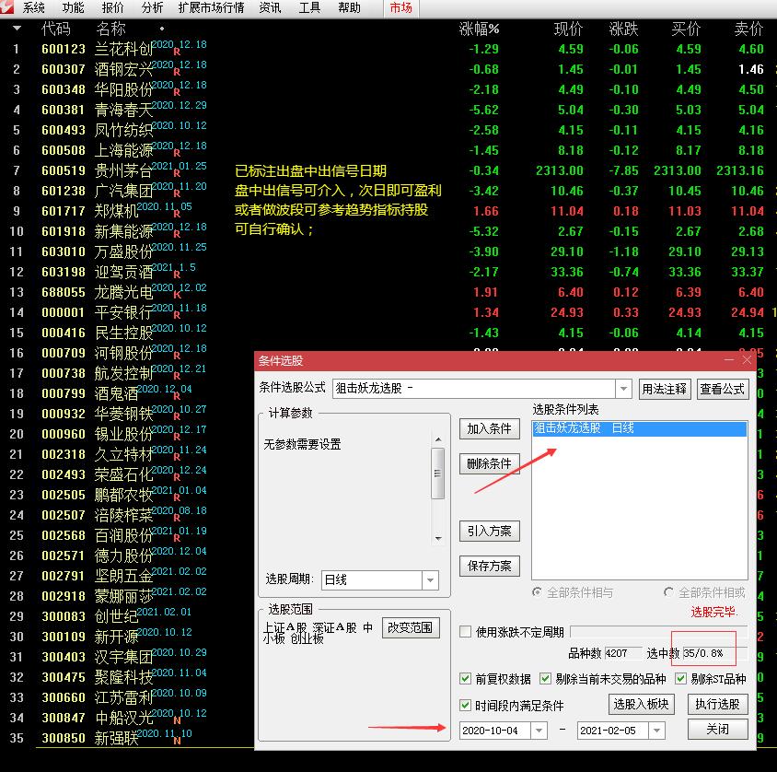The width and height of the screenshot is (777, 772).
Task: Open the start date 2020-10-04 picker
Action: tap(539, 731)
